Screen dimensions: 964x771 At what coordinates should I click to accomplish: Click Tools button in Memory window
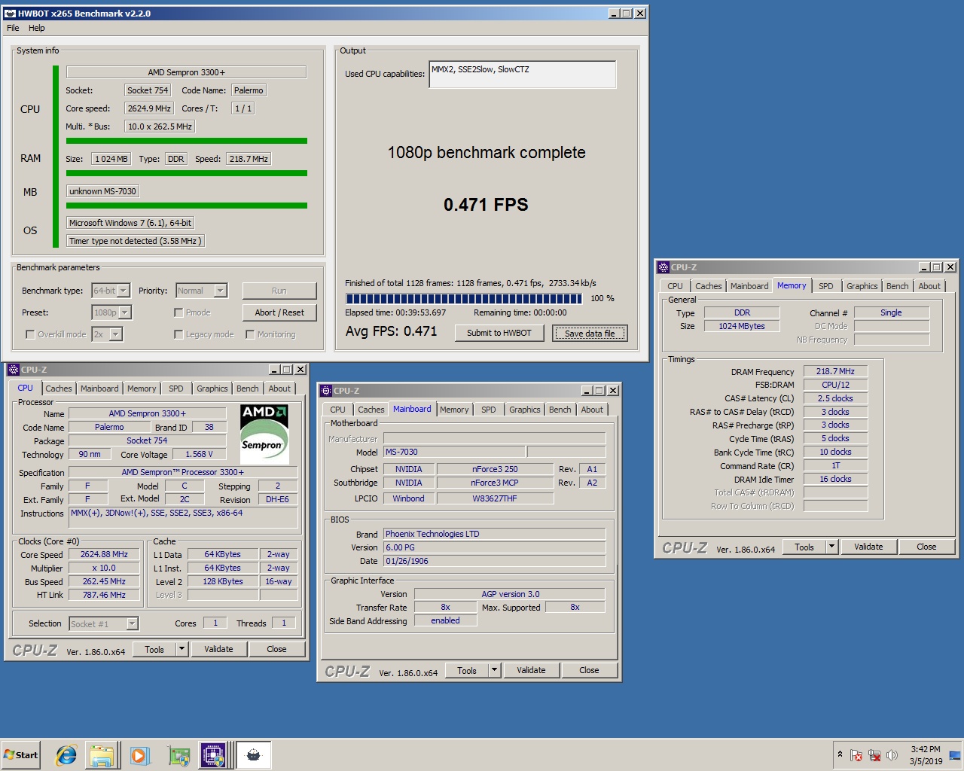(804, 547)
